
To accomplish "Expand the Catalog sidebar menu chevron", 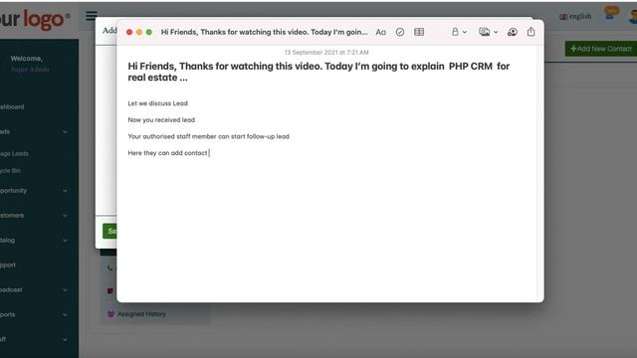I will click(x=65, y=241).
